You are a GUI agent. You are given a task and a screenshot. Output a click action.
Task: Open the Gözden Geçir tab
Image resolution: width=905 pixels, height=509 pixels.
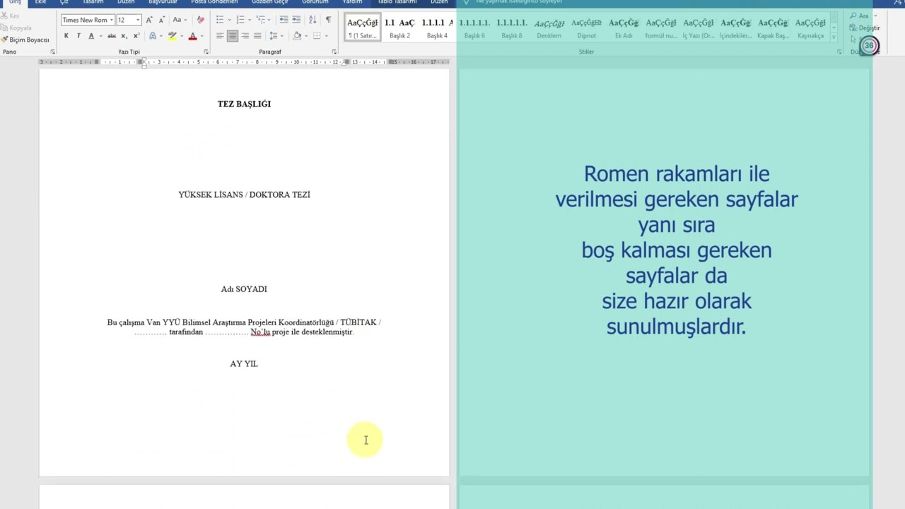(270, 2)
